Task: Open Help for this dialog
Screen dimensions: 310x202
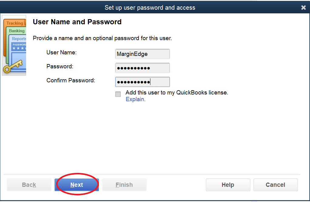Action: (x=228, y=185)
